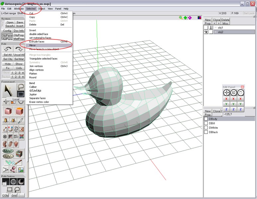
Task: Click the magnet tool icon
Action: [10, 129]
